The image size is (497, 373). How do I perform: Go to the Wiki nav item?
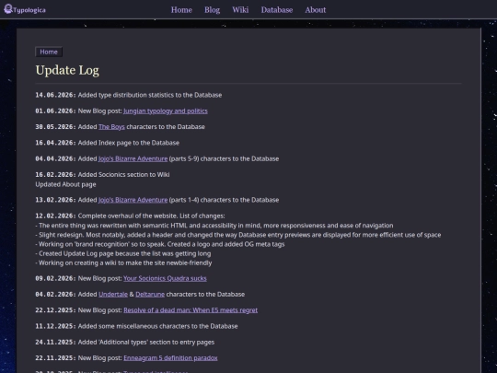click(240, 10)
